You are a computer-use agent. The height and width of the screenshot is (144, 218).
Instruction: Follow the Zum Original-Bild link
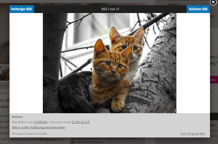point(192,133)
